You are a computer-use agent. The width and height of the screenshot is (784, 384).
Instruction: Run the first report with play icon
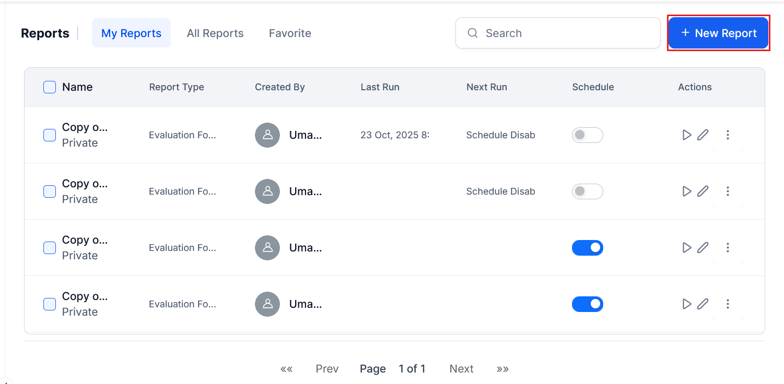[x=686, y=135]
